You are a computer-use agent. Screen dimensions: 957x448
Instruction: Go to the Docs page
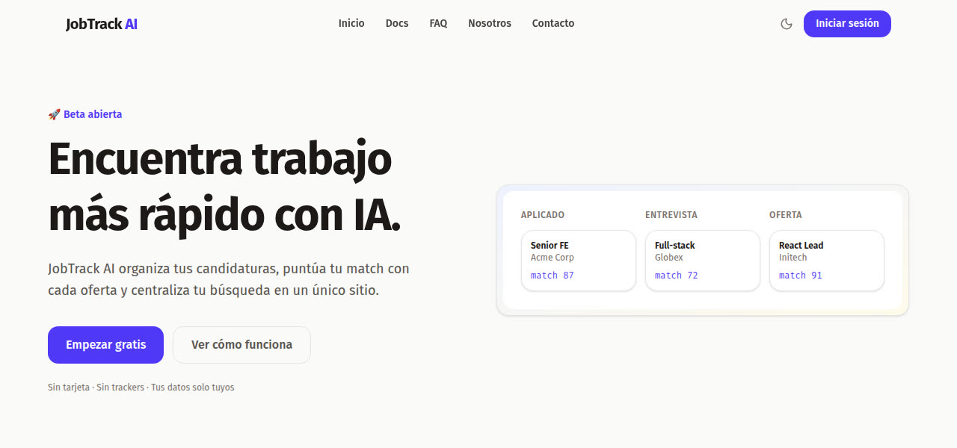[x=397, y=23]
